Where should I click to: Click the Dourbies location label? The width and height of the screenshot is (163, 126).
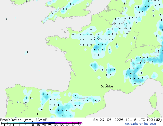107,86
